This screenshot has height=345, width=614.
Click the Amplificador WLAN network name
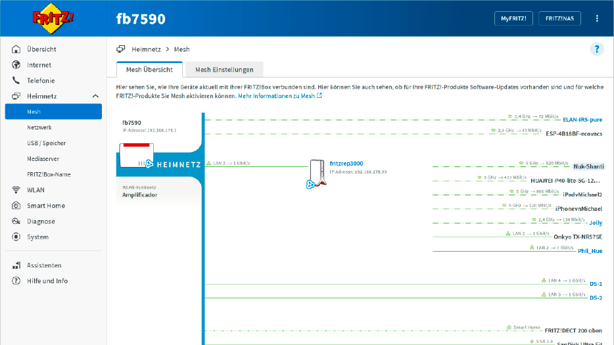pos(140,195)
